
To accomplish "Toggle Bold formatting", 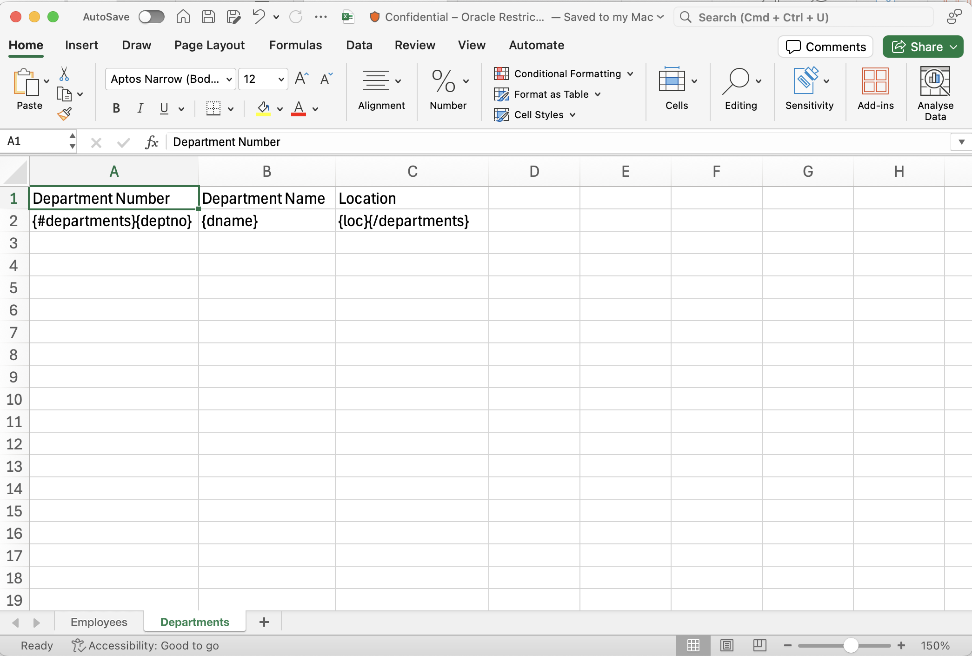I will pos(116,108).
